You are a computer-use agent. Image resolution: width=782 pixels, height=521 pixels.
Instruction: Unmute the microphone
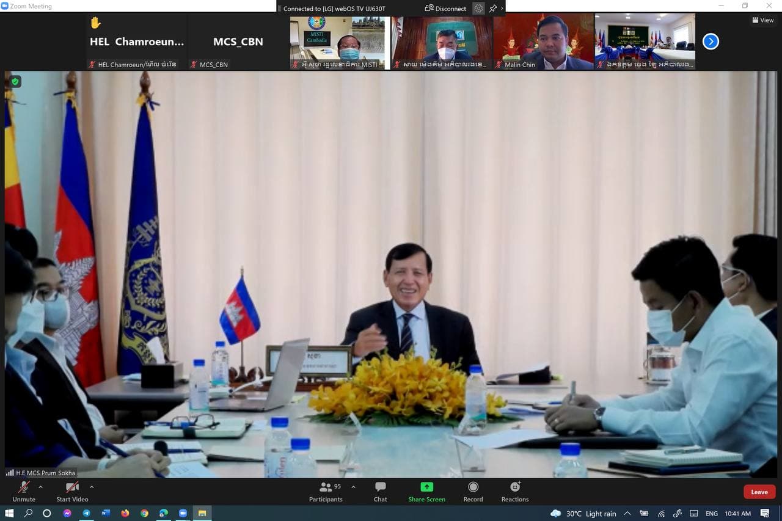(24, 491)
